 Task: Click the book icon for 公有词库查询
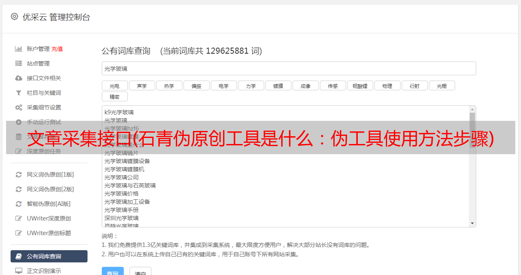click(x=19, y=256)
